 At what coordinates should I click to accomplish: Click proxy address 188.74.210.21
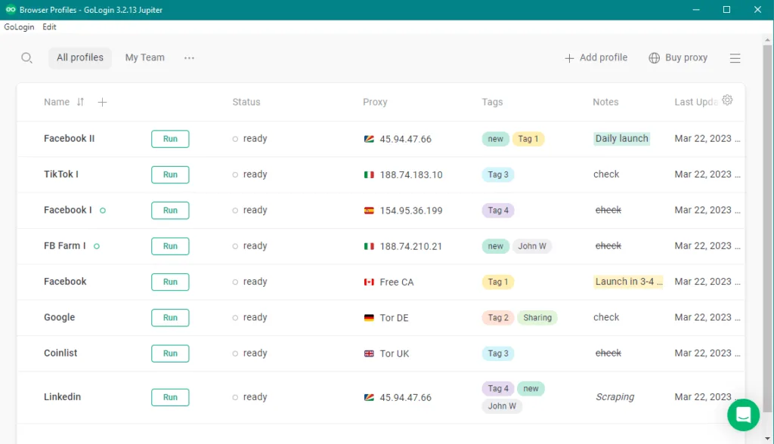410,247
